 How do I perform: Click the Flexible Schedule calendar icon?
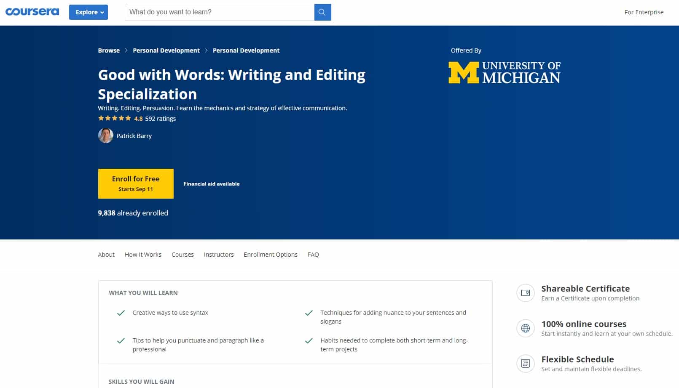526,364
